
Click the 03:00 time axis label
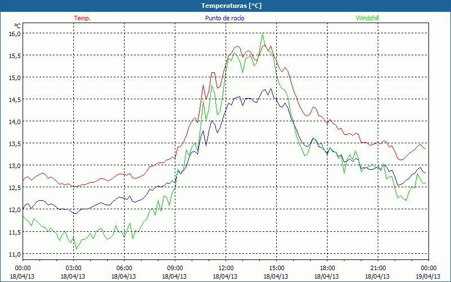click(74, 268)
